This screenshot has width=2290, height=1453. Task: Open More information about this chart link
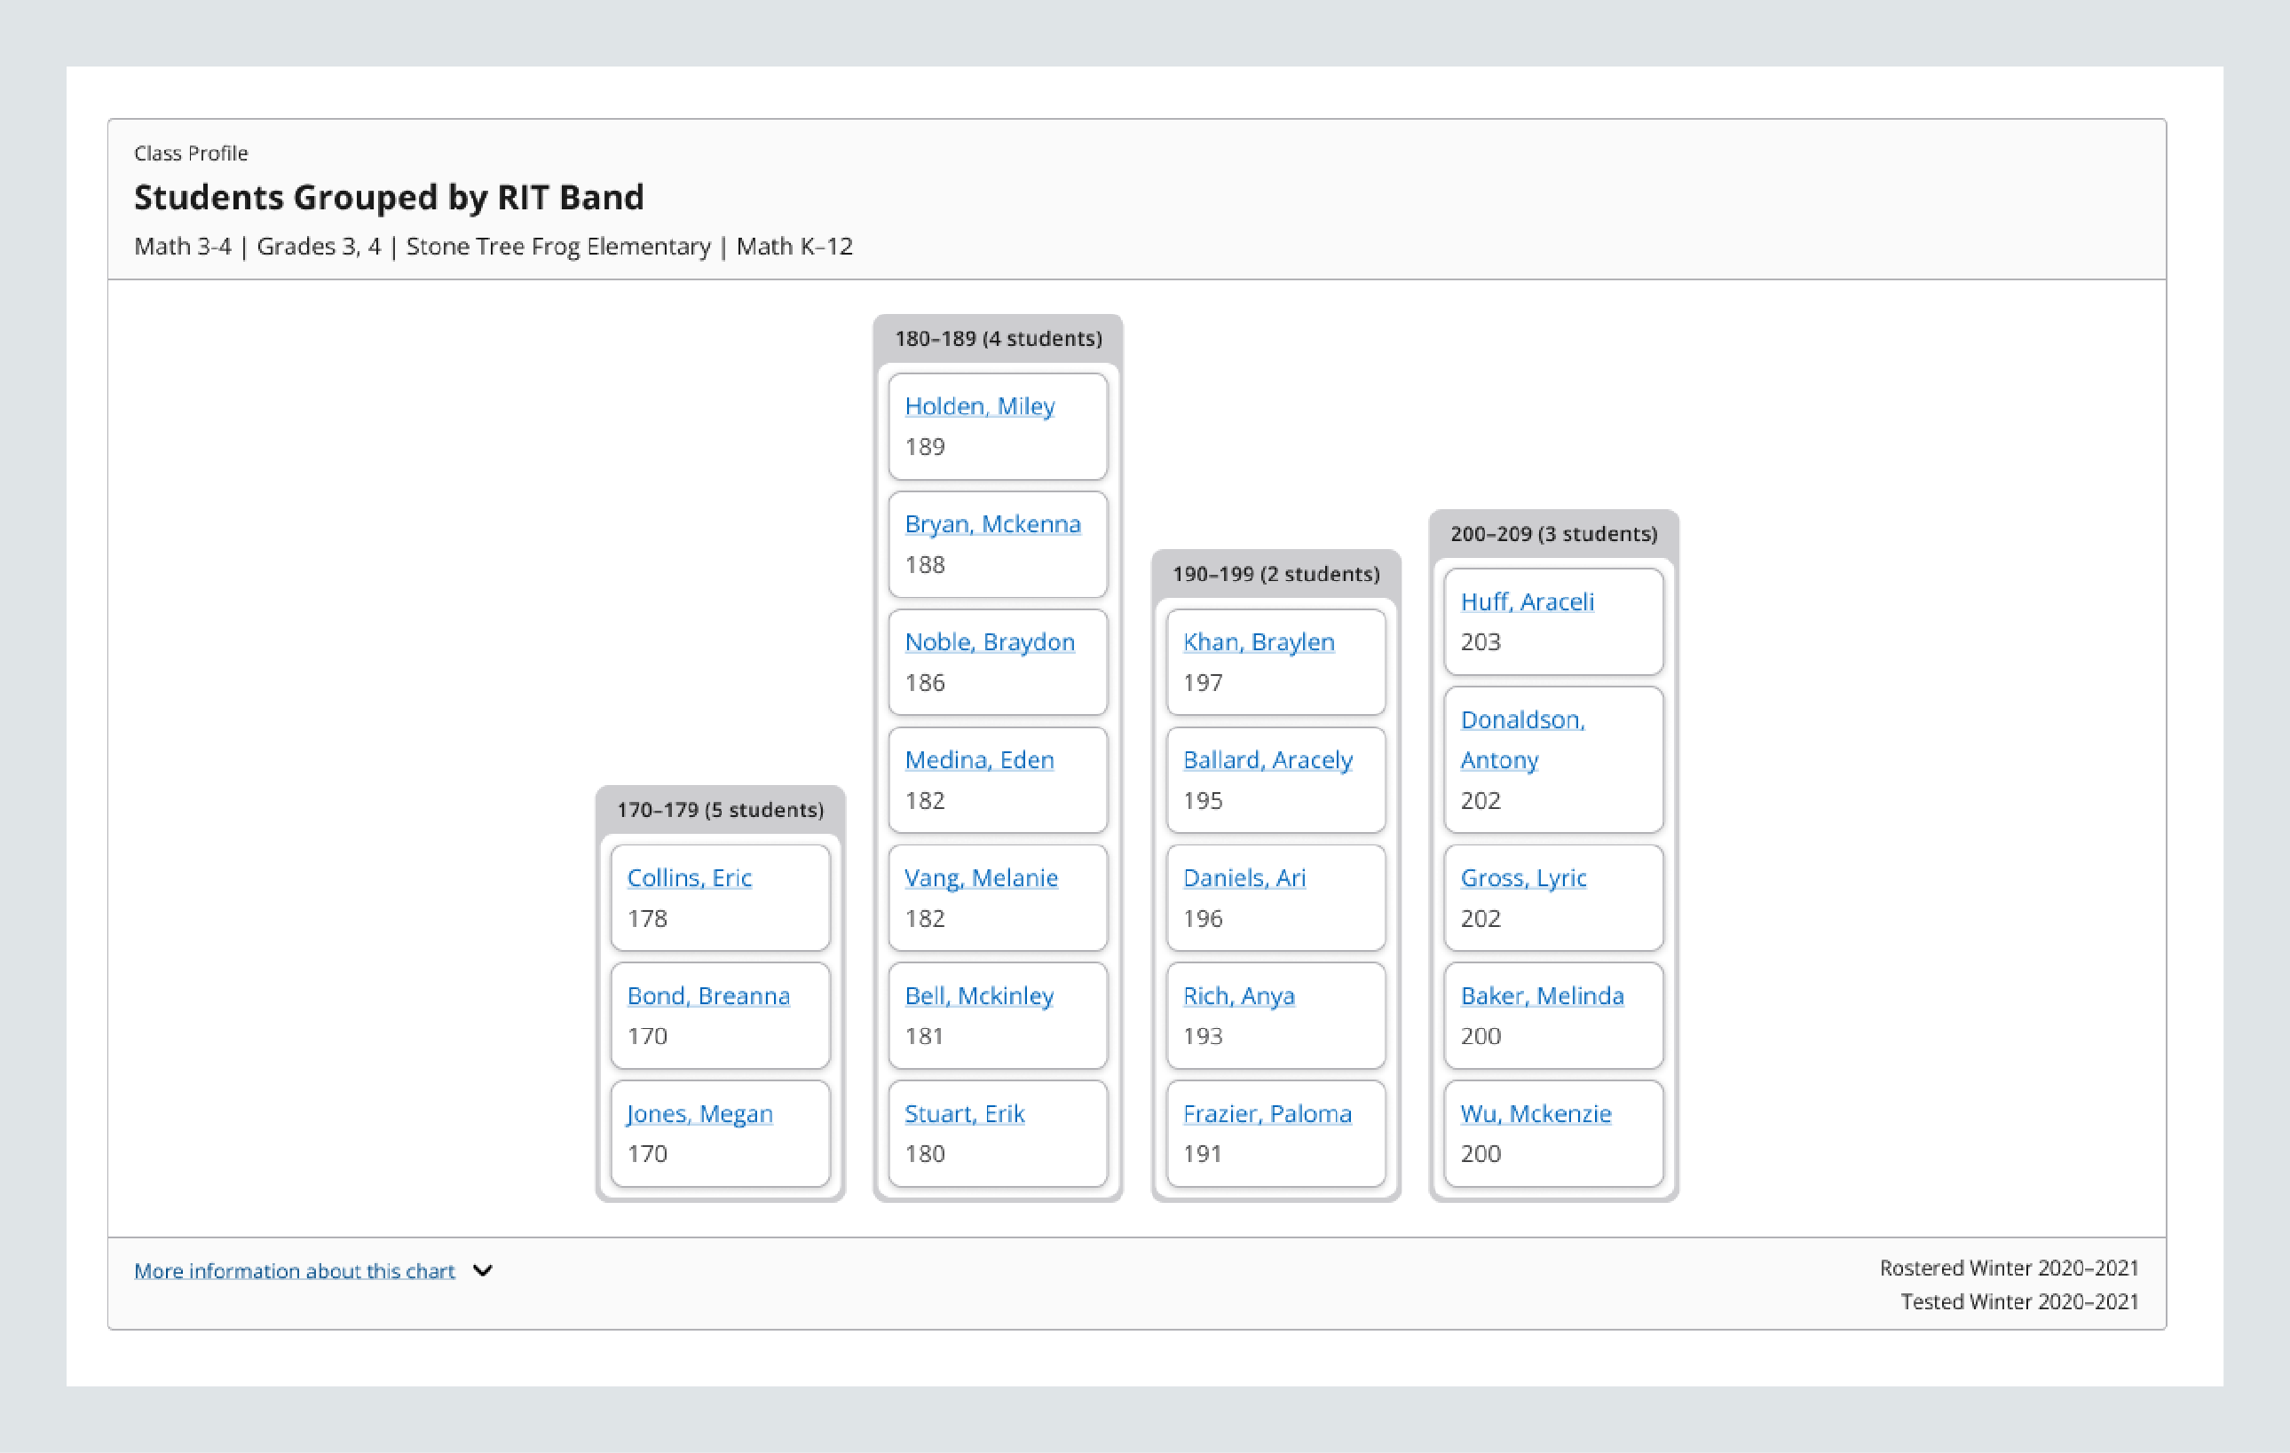[294, 1270]
